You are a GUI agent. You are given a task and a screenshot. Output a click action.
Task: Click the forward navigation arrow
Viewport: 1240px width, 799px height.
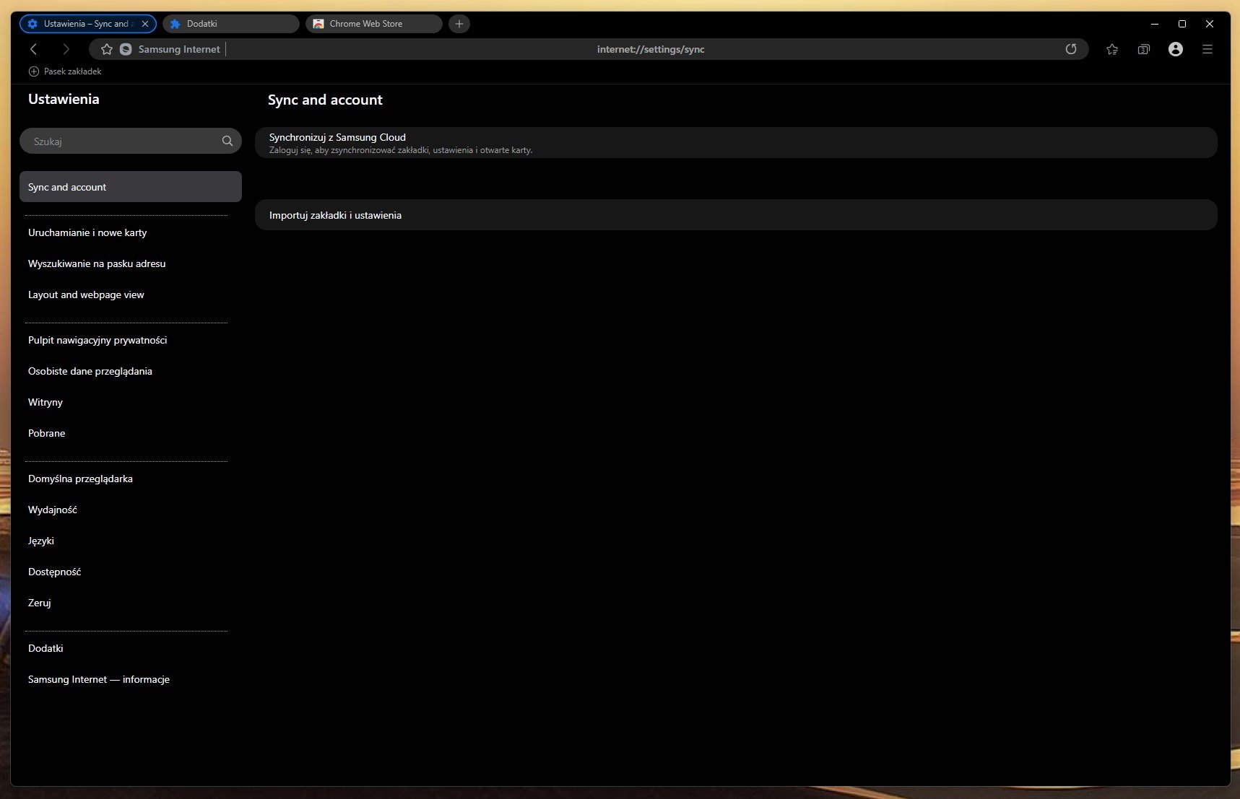click(66, 49)
